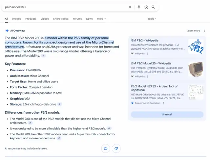Click the Ardent Tool of Capitalism site icon
This screenshot has width=210, height=160.
(x=132, y=103)
